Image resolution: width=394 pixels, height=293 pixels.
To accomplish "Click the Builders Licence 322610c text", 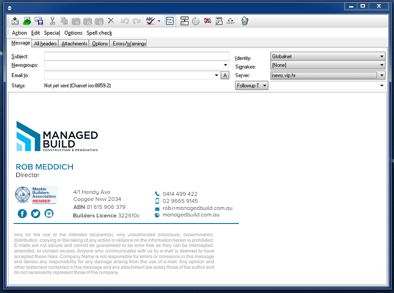I will pos(106,216).
